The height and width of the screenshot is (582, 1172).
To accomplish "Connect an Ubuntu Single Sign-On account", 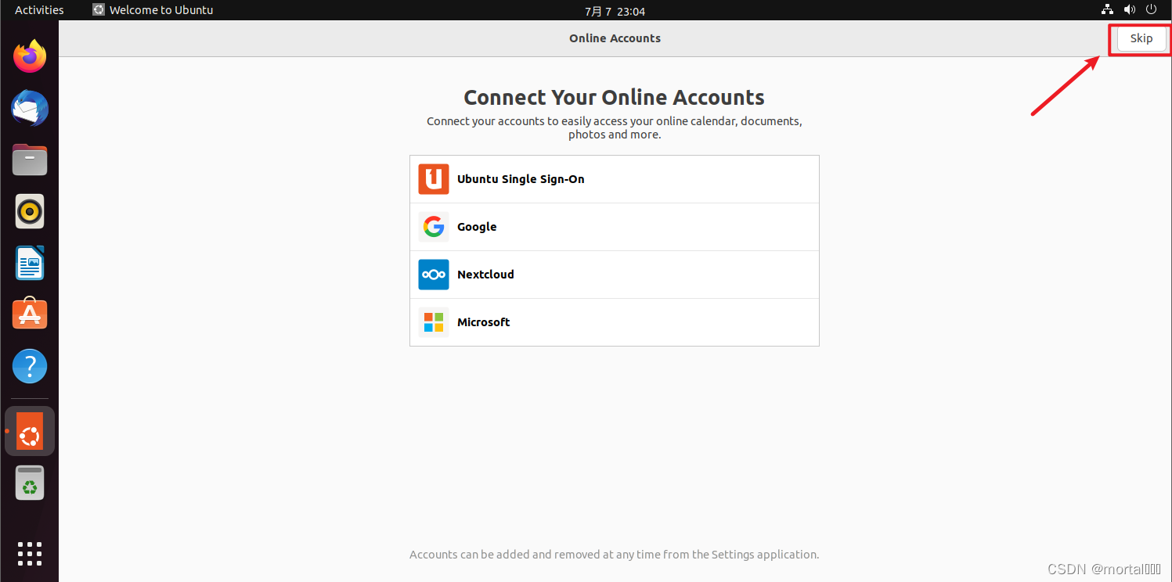I will coord(615,179).
